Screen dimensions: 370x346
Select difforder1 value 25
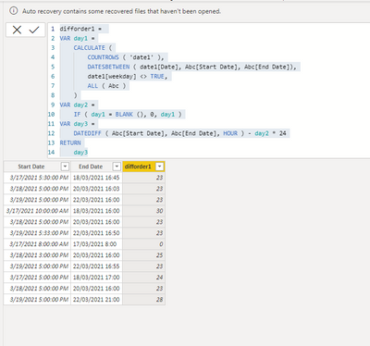(x=144, y=255)
